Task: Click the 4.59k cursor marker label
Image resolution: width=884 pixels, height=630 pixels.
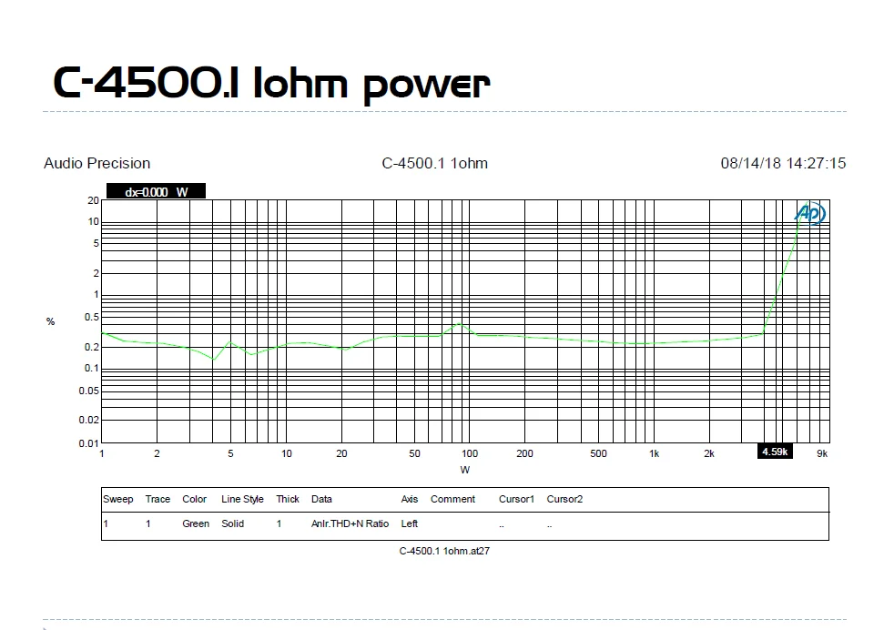Action: pos(775,452)
